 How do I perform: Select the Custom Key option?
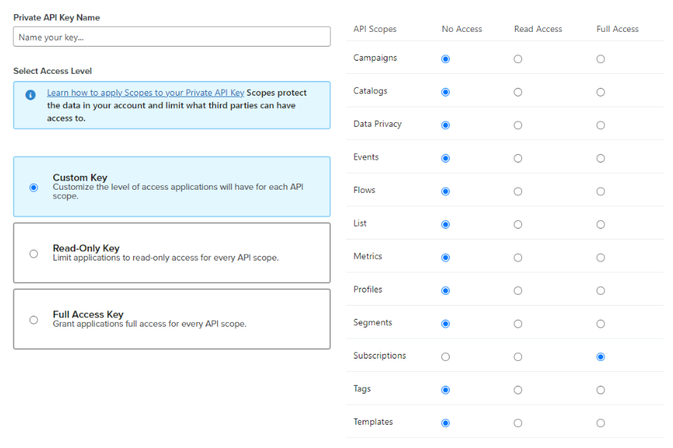tap(33, 187)
